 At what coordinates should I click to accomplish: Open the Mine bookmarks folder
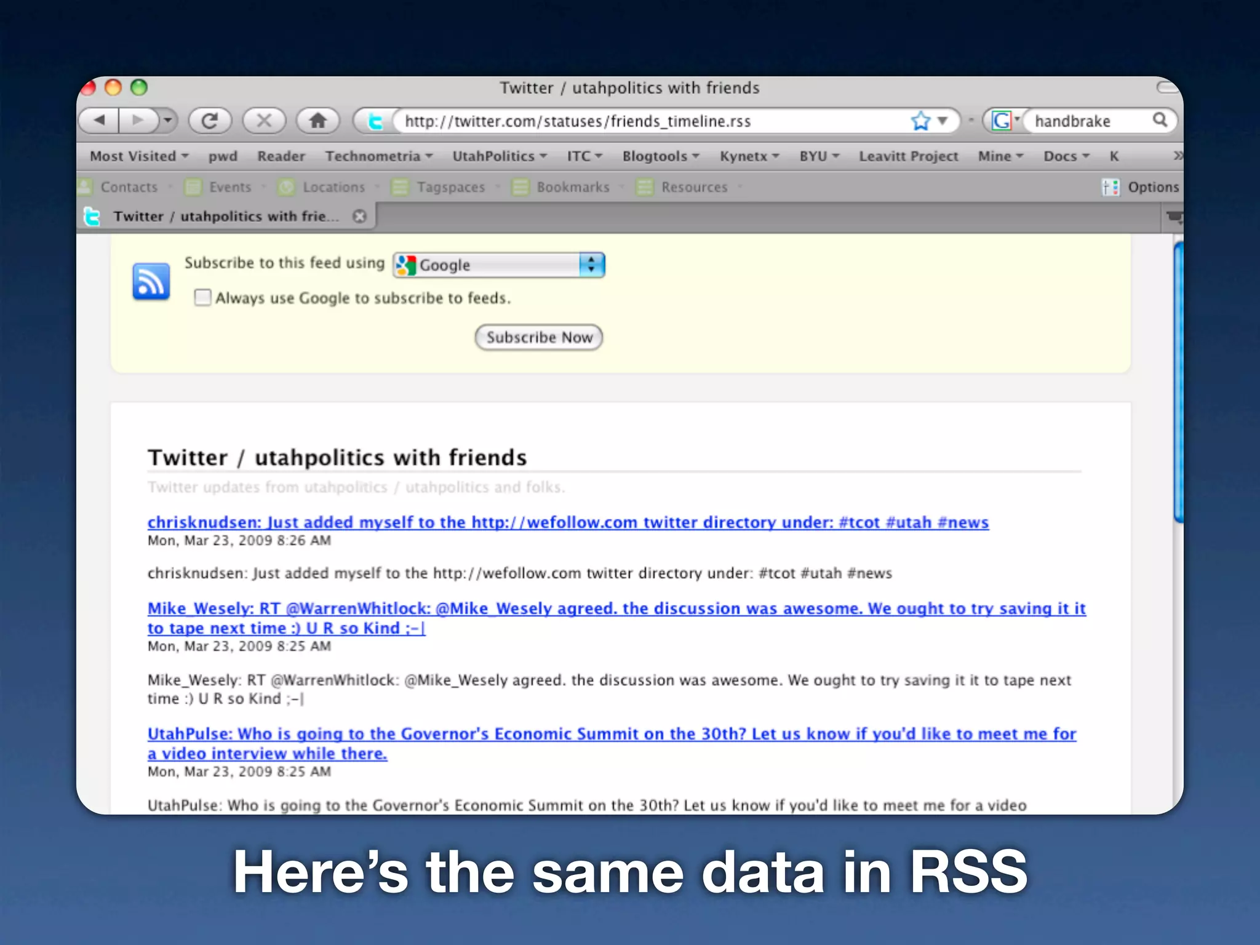tap(1000, 156)
